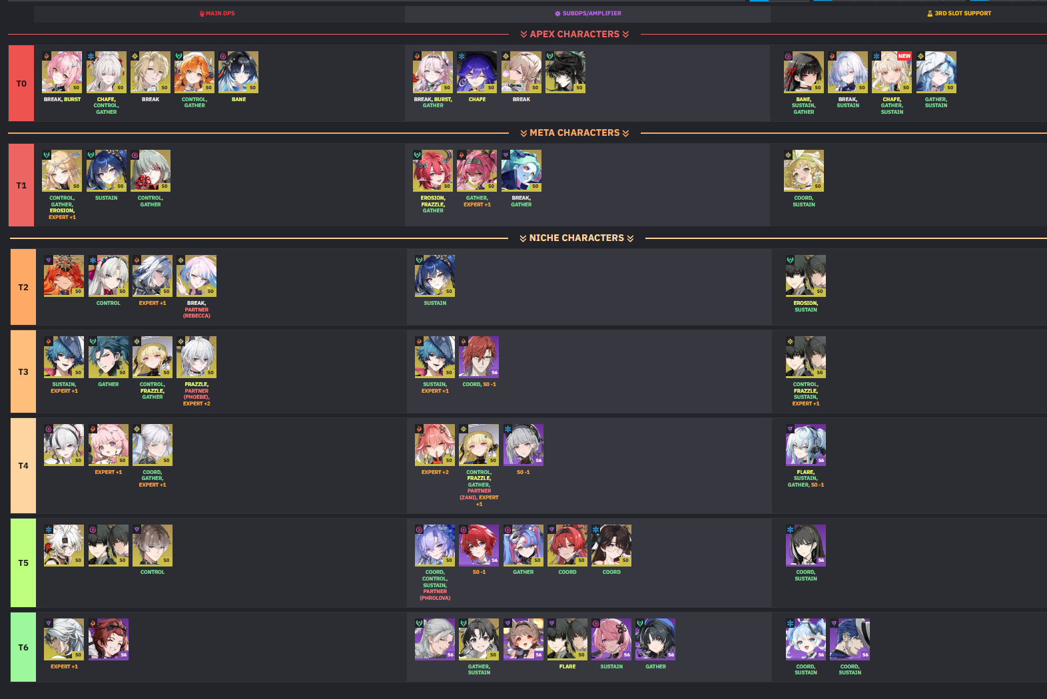Open T5 Main DPS character tagged CONTROL

coord(153,545)
